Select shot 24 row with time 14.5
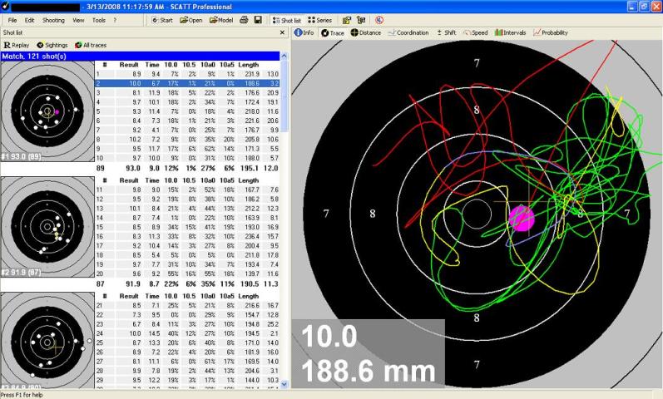This screenshot has height=399, width=663. [187, 333]
